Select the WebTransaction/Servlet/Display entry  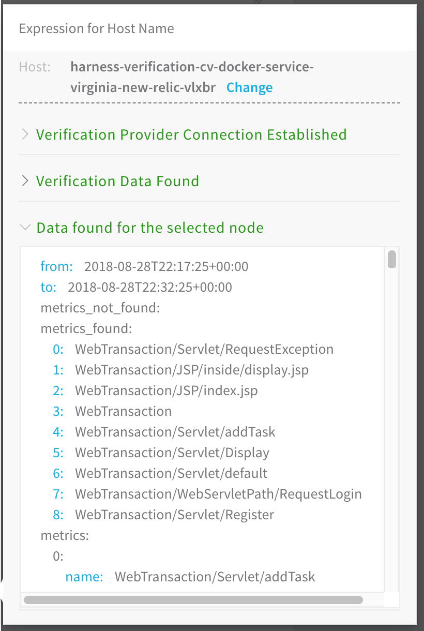pyautogui.click(x=172, y=453)
